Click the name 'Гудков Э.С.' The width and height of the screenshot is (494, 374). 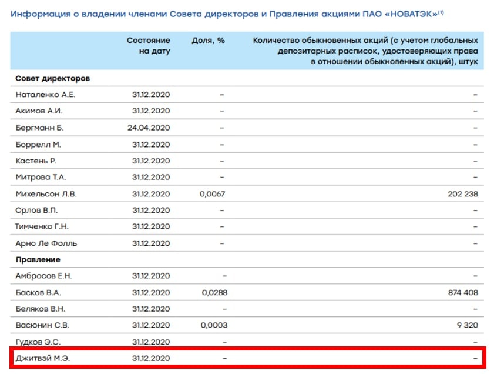click(x=38, y=342)
